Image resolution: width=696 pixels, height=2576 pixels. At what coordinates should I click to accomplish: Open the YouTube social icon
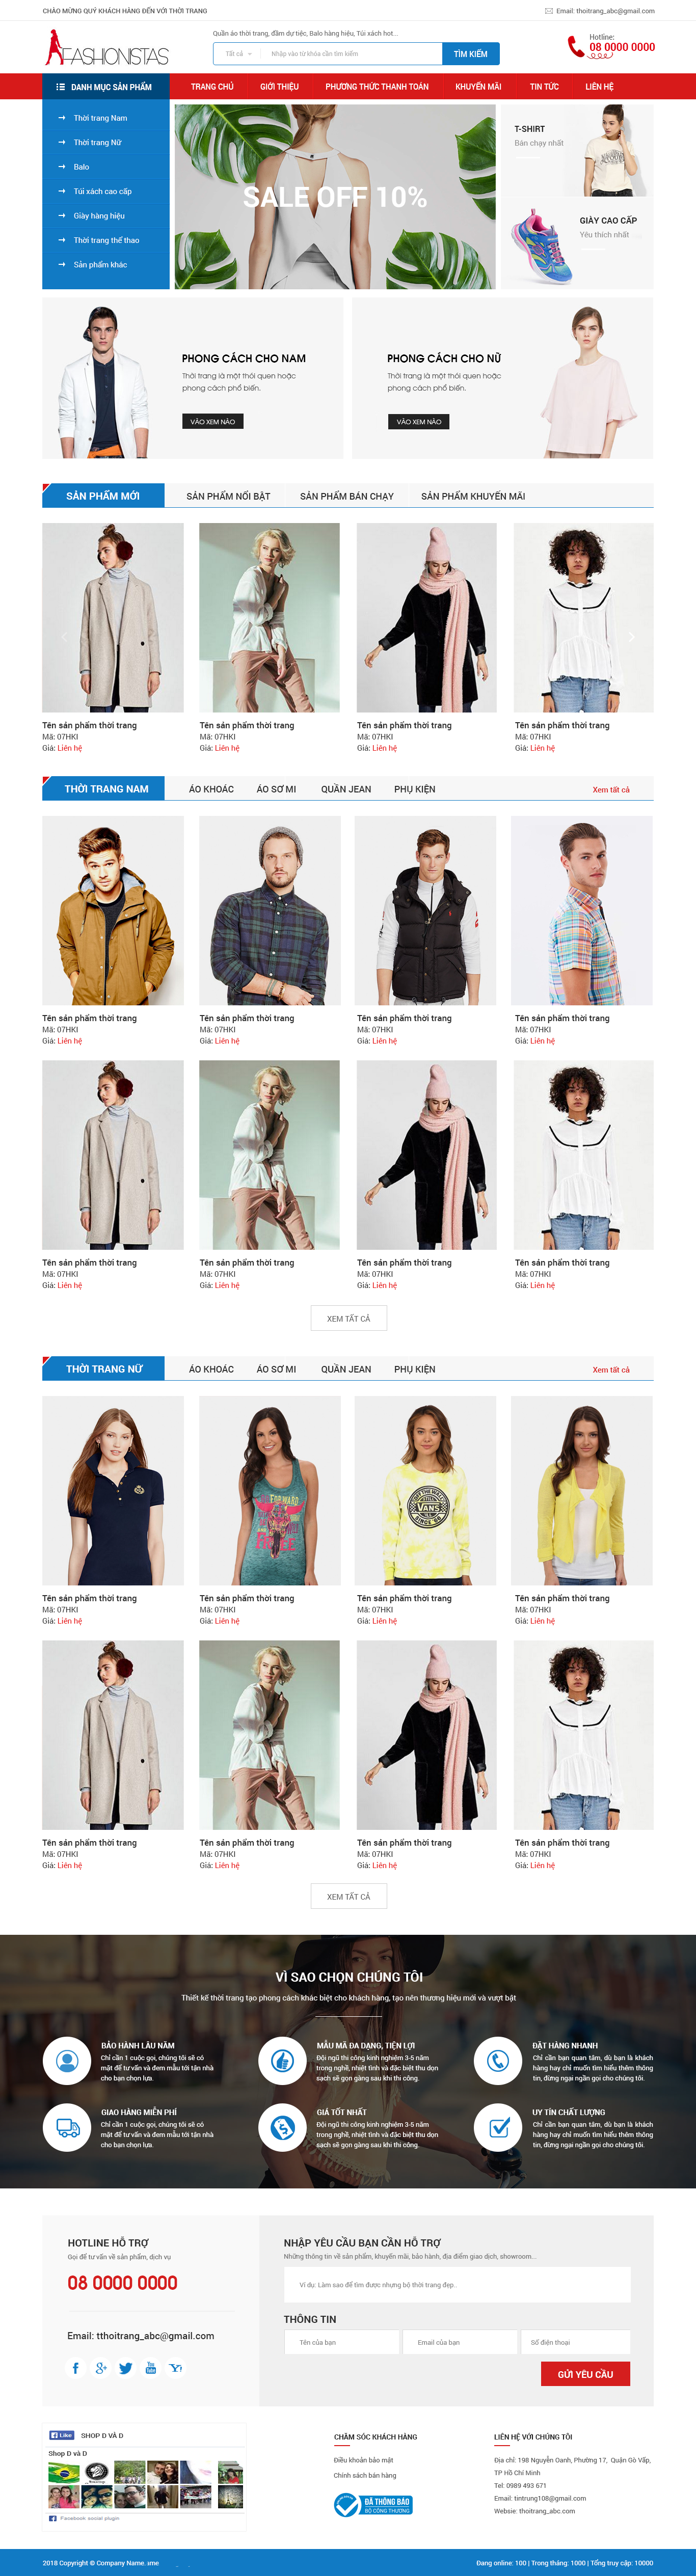[x=151, y=2367]
